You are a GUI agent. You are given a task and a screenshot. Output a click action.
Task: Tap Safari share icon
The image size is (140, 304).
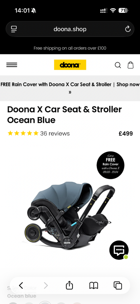(x=69, y=285)
